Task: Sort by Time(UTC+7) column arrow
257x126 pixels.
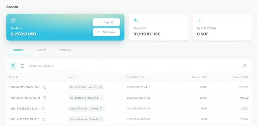Action: pyautogui.click(x=144, y=77)
